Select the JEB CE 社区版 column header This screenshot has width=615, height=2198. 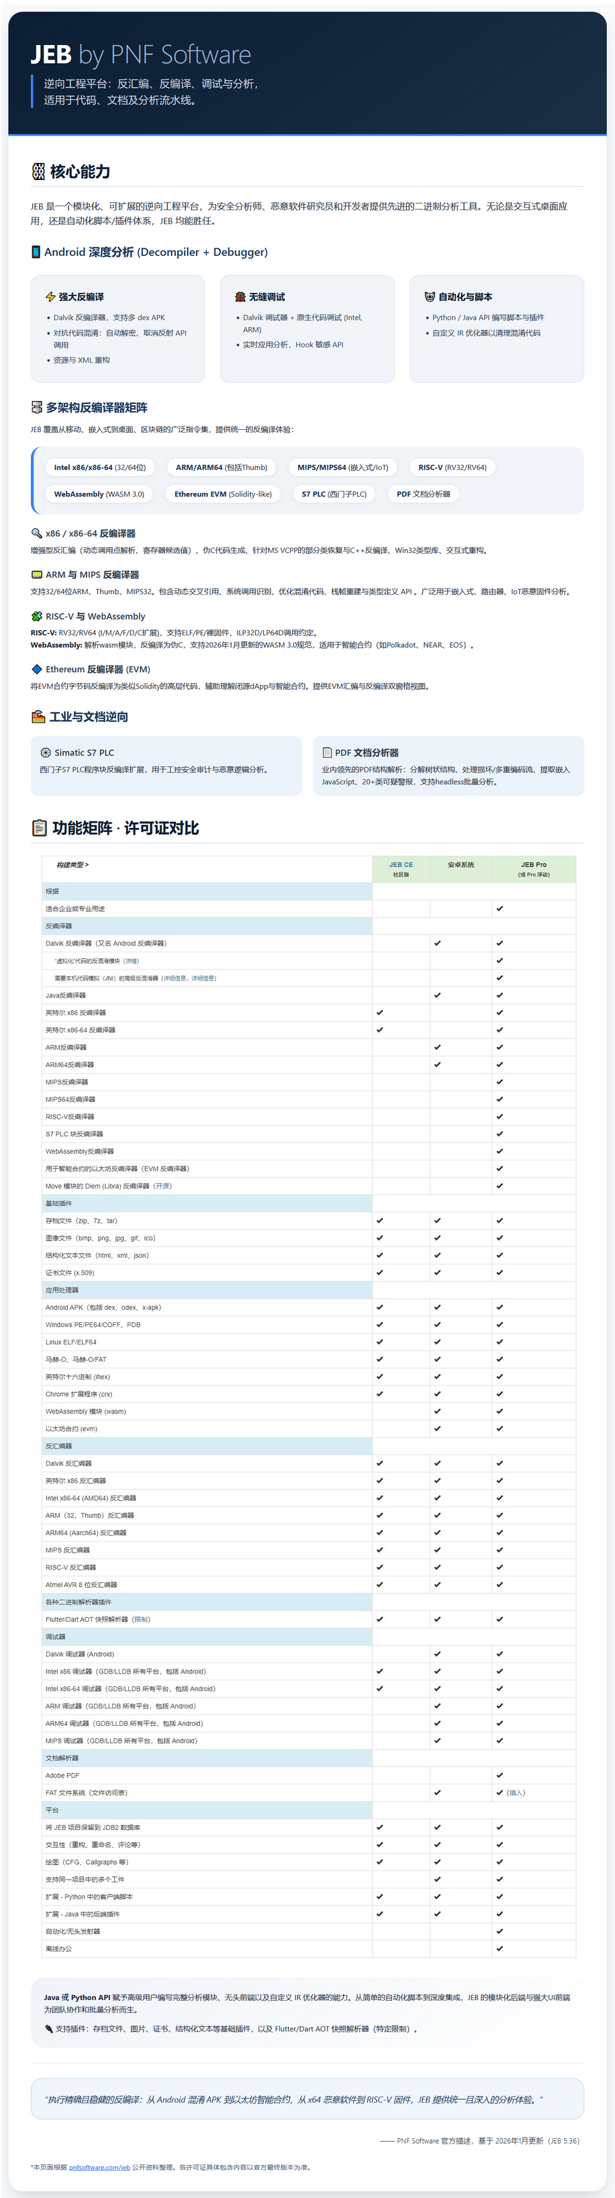tap(401, 868)
